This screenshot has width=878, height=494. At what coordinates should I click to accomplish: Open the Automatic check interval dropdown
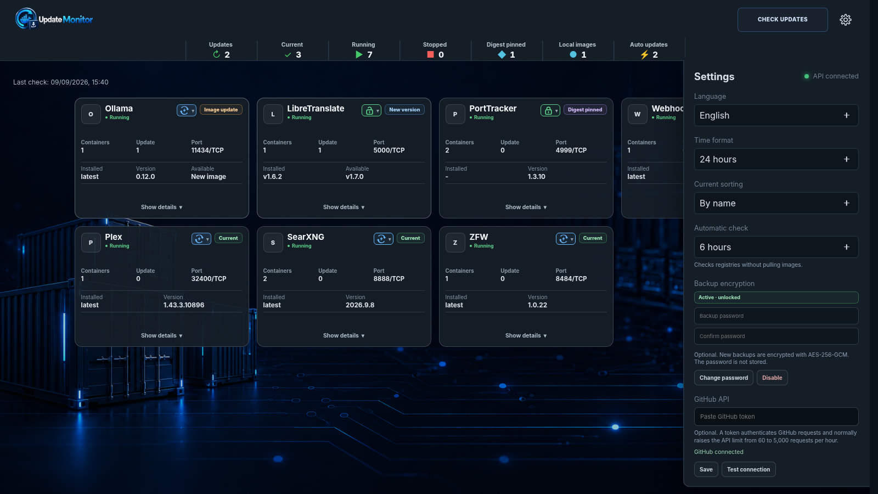coord(776,247)
